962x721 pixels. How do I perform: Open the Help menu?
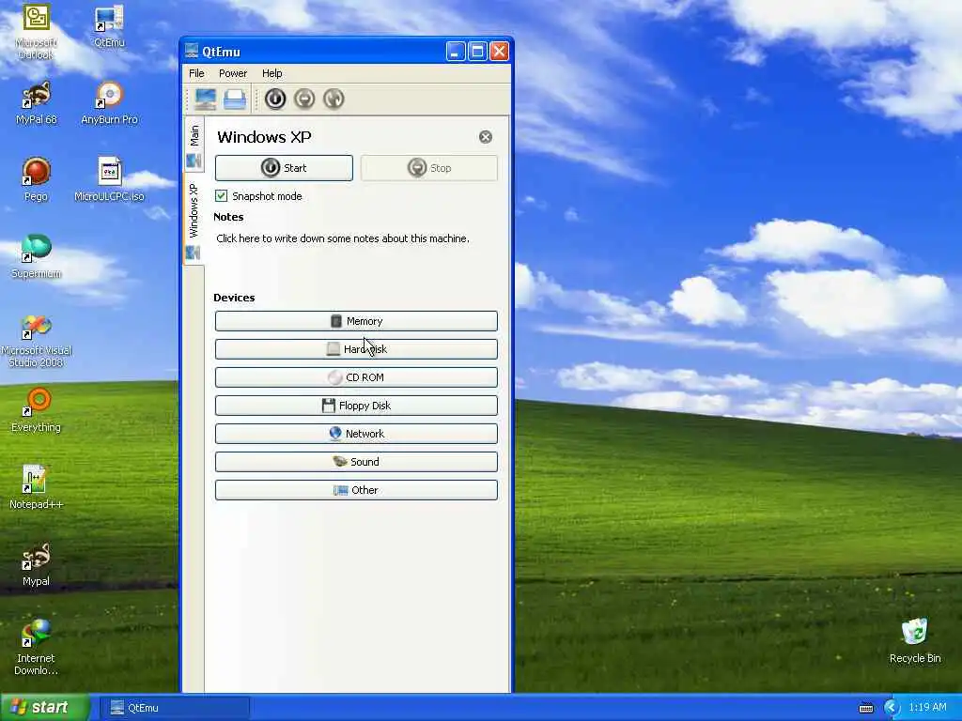[x=272, y=73]
